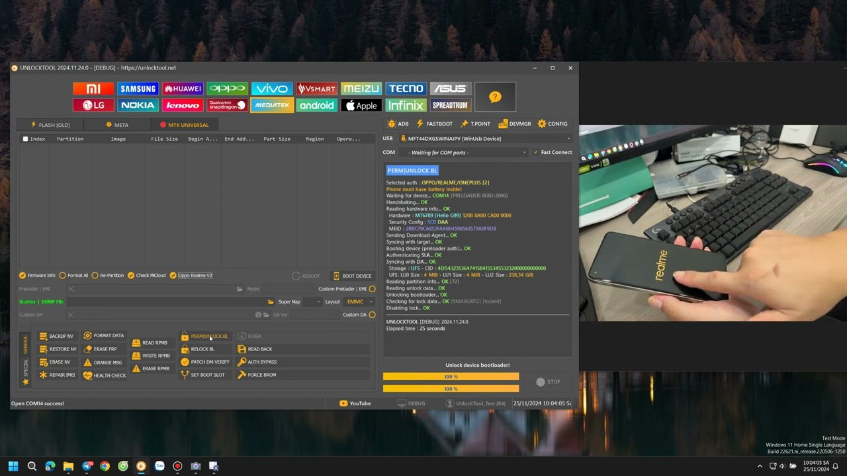Open the Layout EMMC dropdown
This screenshot has width=847, height=476.
(x=359, y=301)
